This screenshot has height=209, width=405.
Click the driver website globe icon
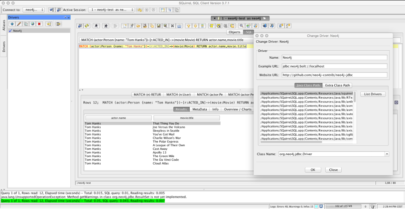pos(32,24)
